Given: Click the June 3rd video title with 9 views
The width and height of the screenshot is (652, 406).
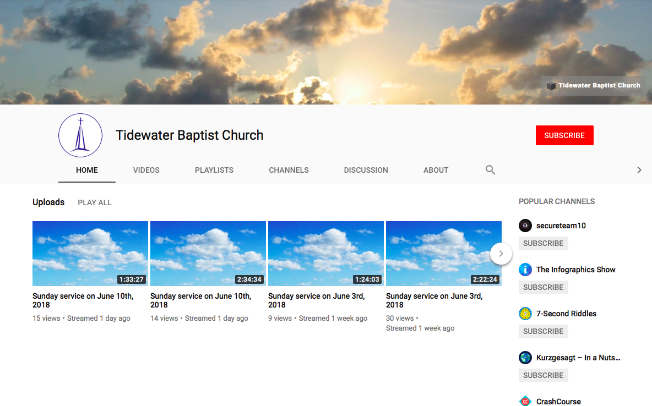Looking at the screenshot, I should point(317,300).
